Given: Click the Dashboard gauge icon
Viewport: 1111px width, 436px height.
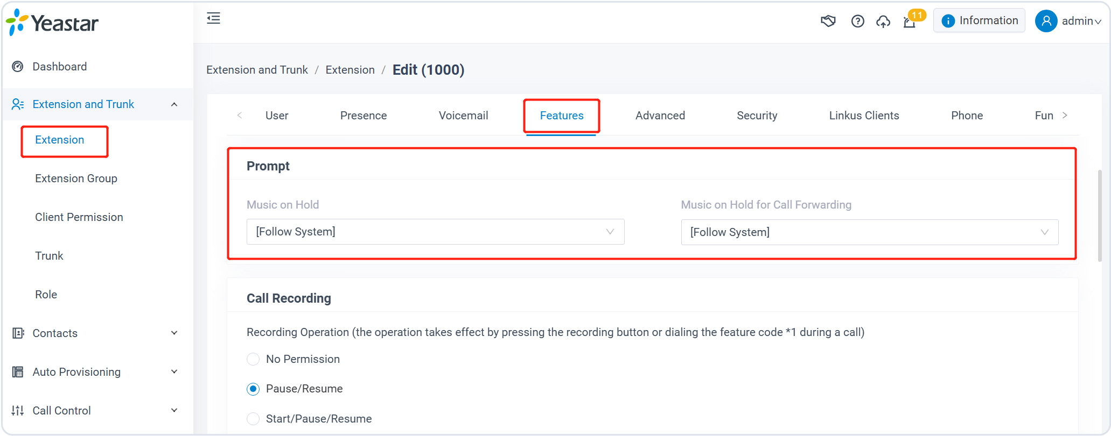Looking at the screenshot, I should tap(18, 67).
